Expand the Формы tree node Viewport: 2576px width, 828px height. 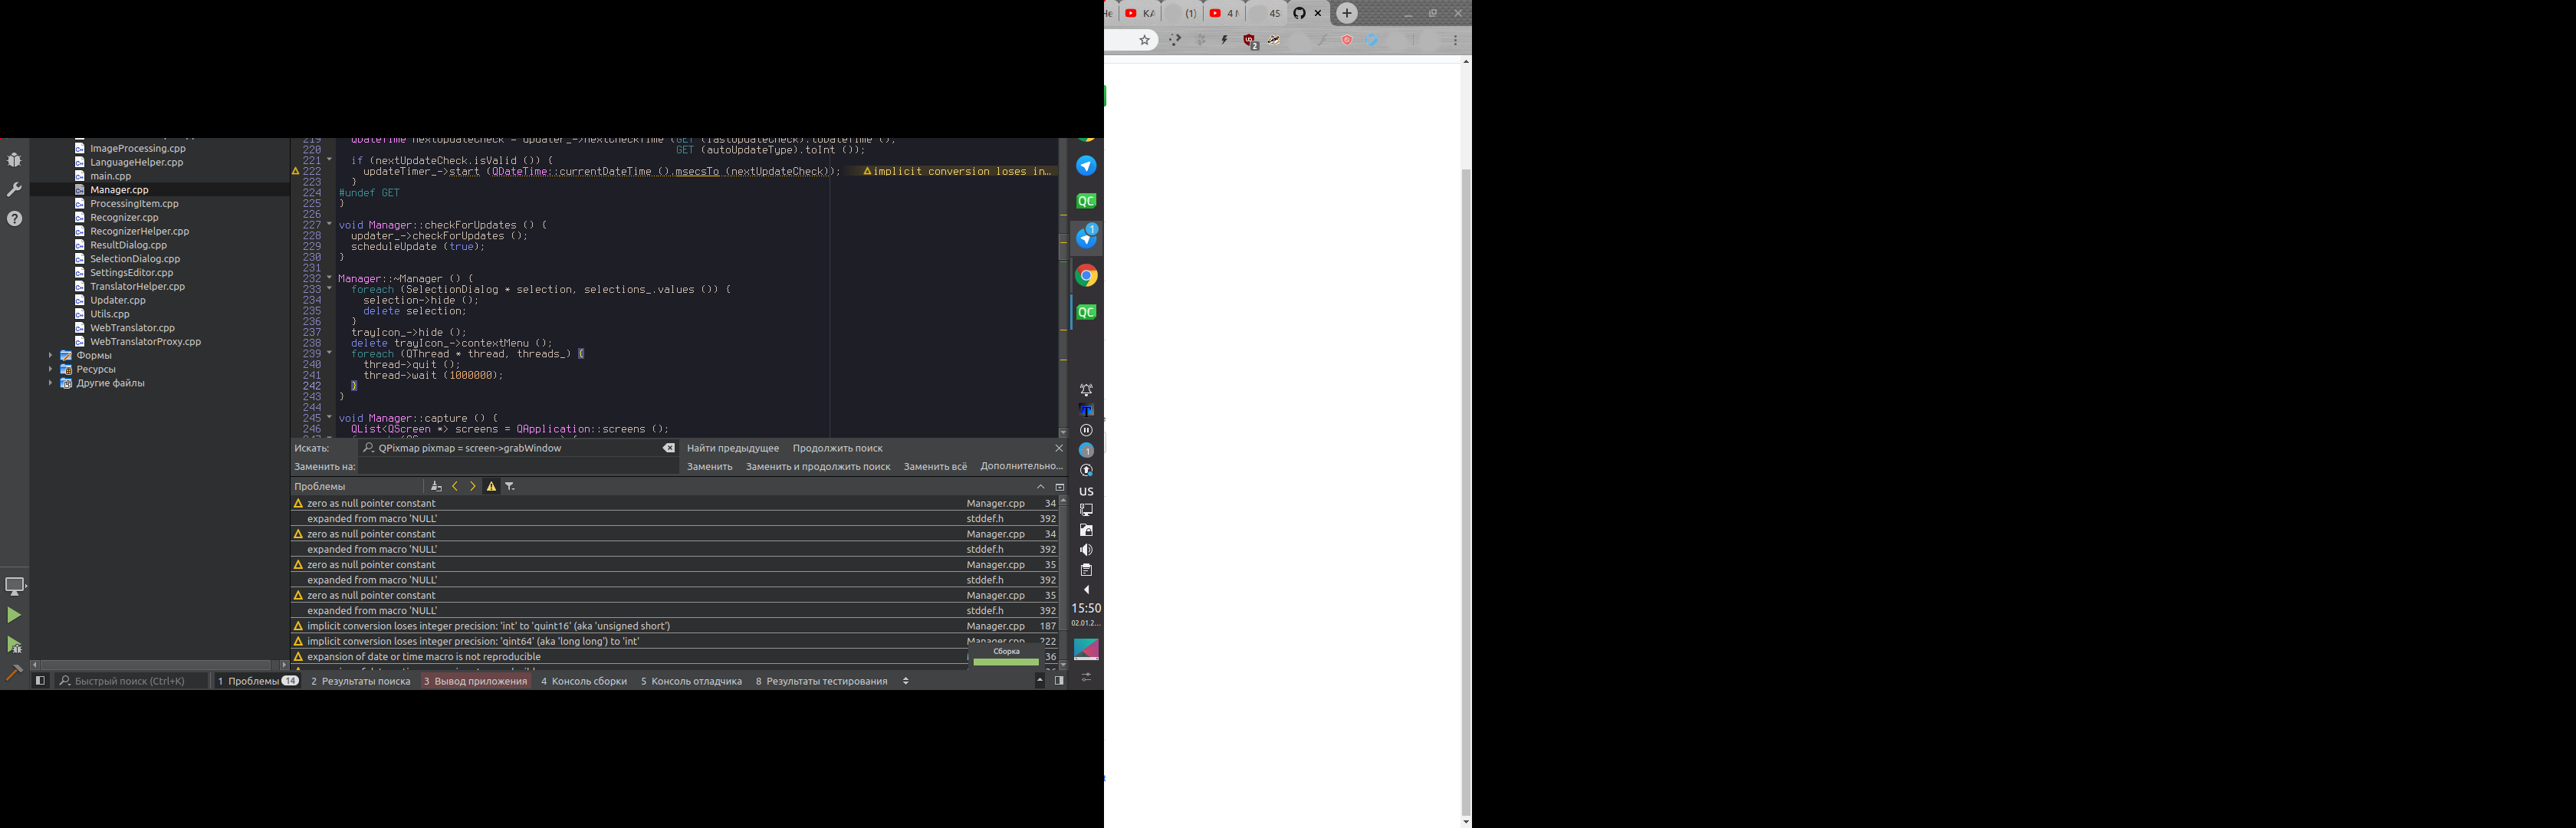pyautogui.click(x=51, y=354)
